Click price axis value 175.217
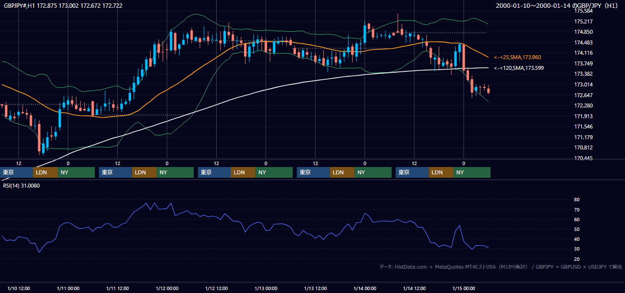 pyautogui.click(x=583, y=21)
